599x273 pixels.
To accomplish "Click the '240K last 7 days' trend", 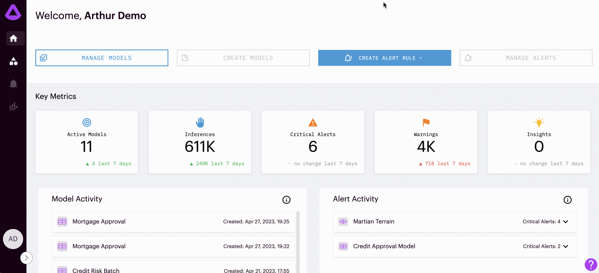I will coord(217,164).
